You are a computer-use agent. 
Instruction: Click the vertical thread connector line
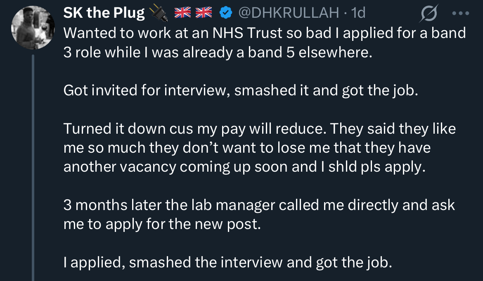pos(33,168)
